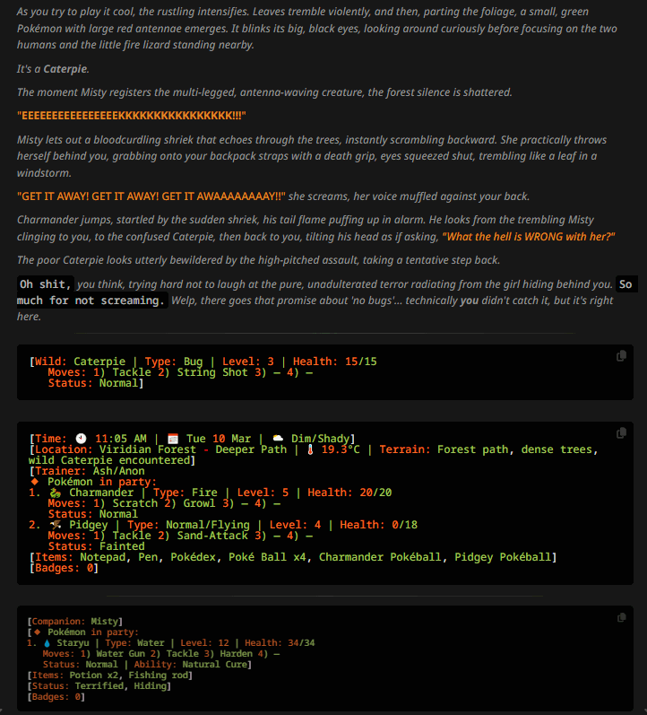Click Caterpie's "Health: 15/15" value

point(335,362)
